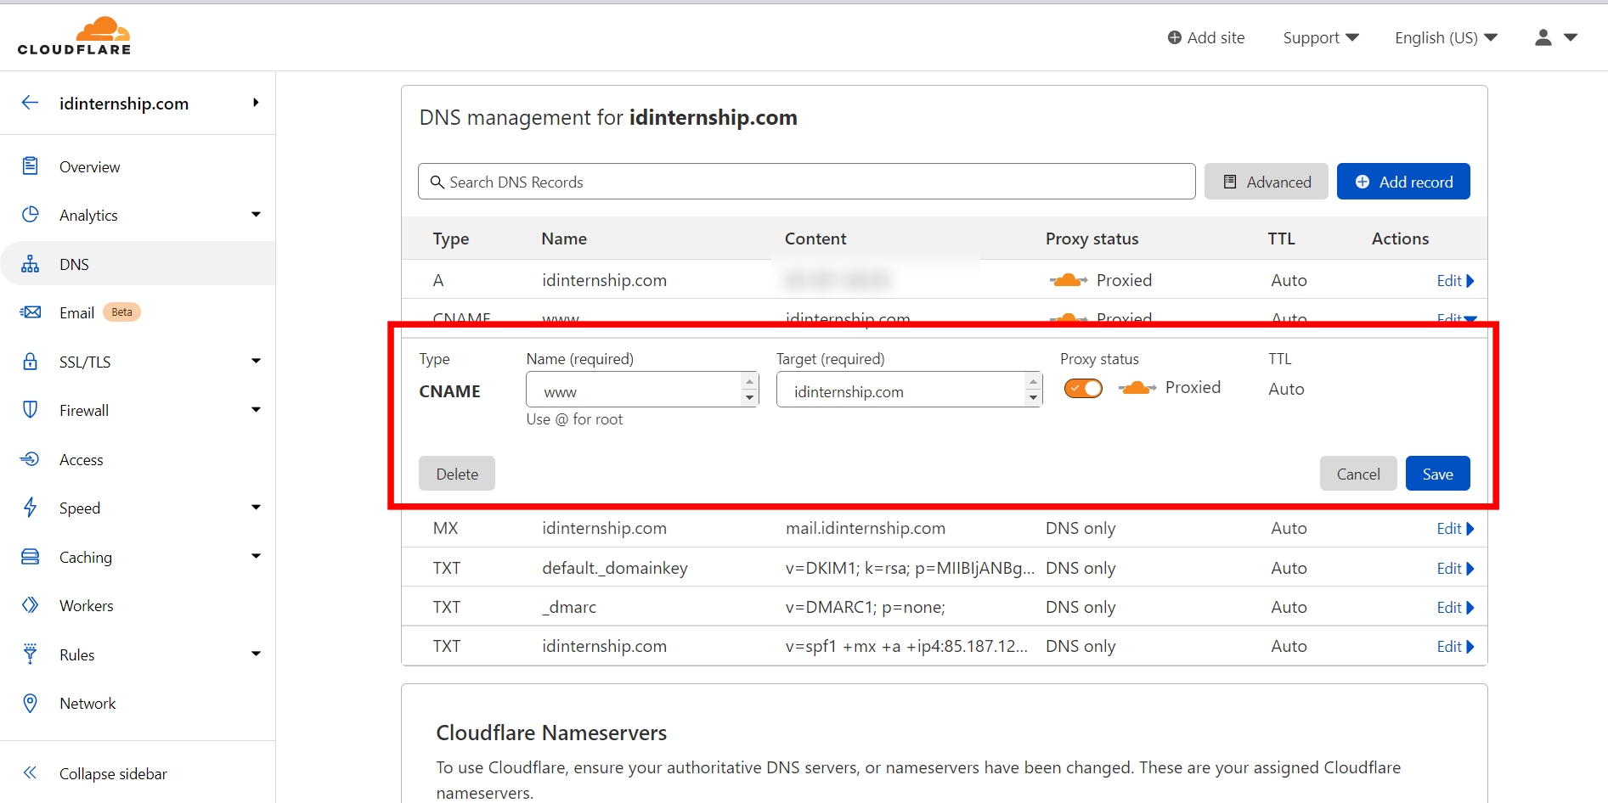Cancel editing the CNAME record
The height and width of the screenshot is (803, 1608).
1358,474
